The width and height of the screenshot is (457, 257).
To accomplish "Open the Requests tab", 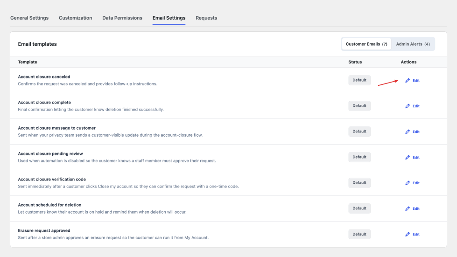I will click(206, 18).
